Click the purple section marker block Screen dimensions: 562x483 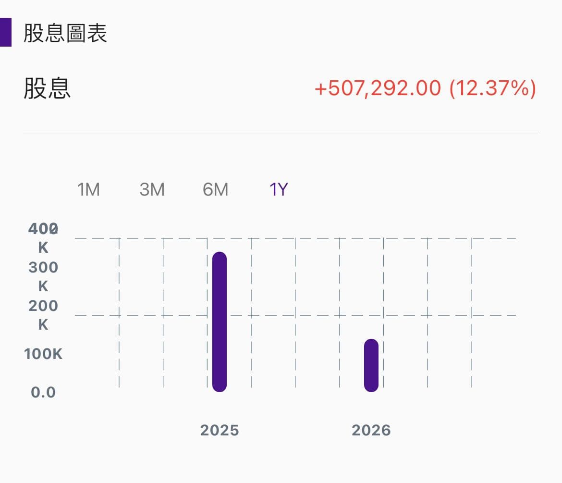(6, 32)
